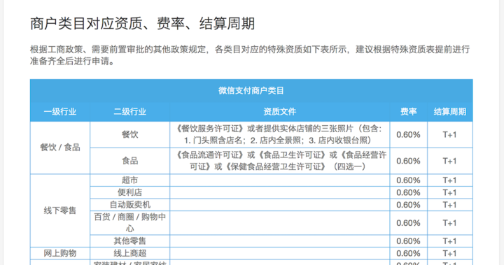
Task: Click the 食品流通许可证 qualification text cell
Action: (279, 161)
